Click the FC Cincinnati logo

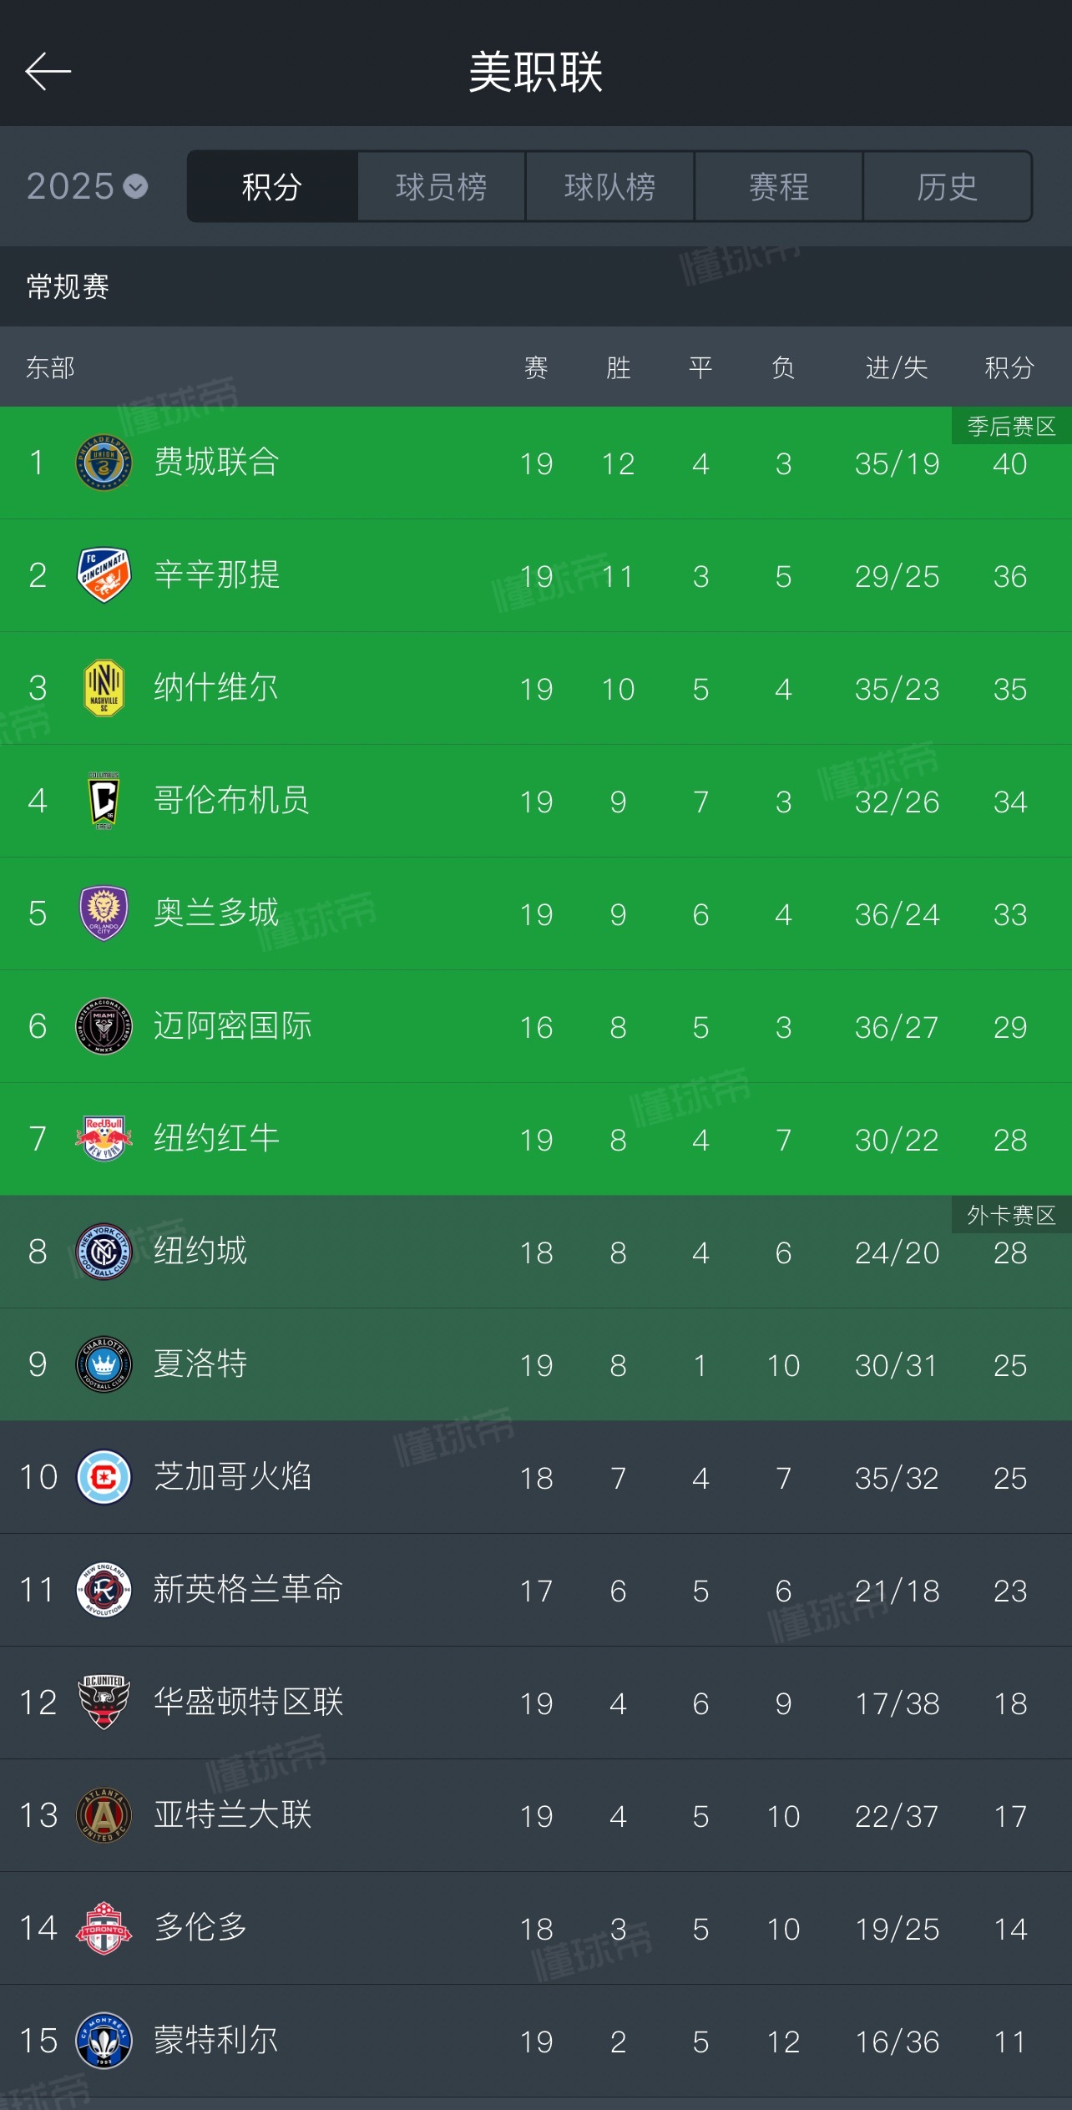[x=104, y=575]
